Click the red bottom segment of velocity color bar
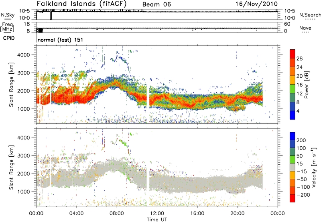The width and height of the screenshot is (321, 222). tap(293, 198)
